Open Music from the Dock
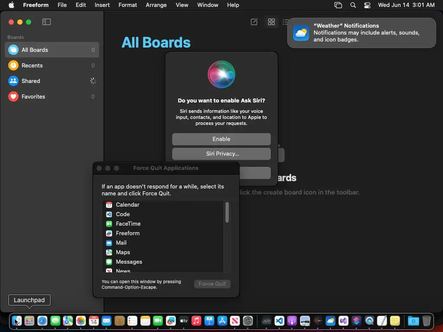443x332 pixels. click(x=196, y=321)
